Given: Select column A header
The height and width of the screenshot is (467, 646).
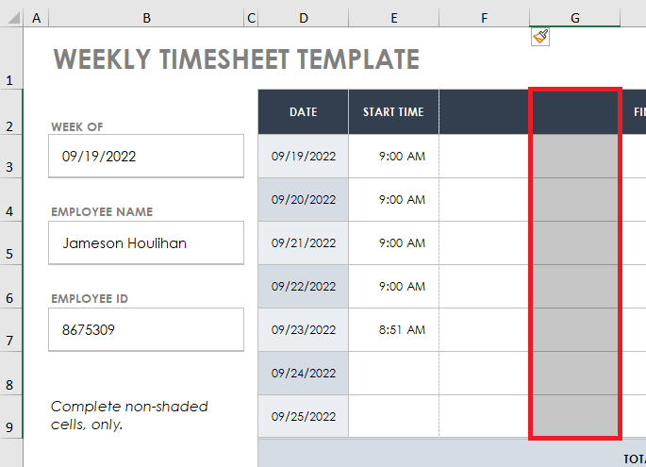Looking at the screenshot, I should (36, 18).
